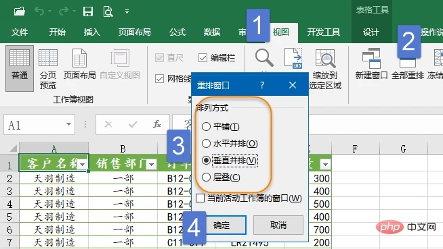The height and width of the screenshot is (249, 443).
Task: Toggle the Formula Bar (编辑栏) checkbox
Action: [x=203, y=58]
